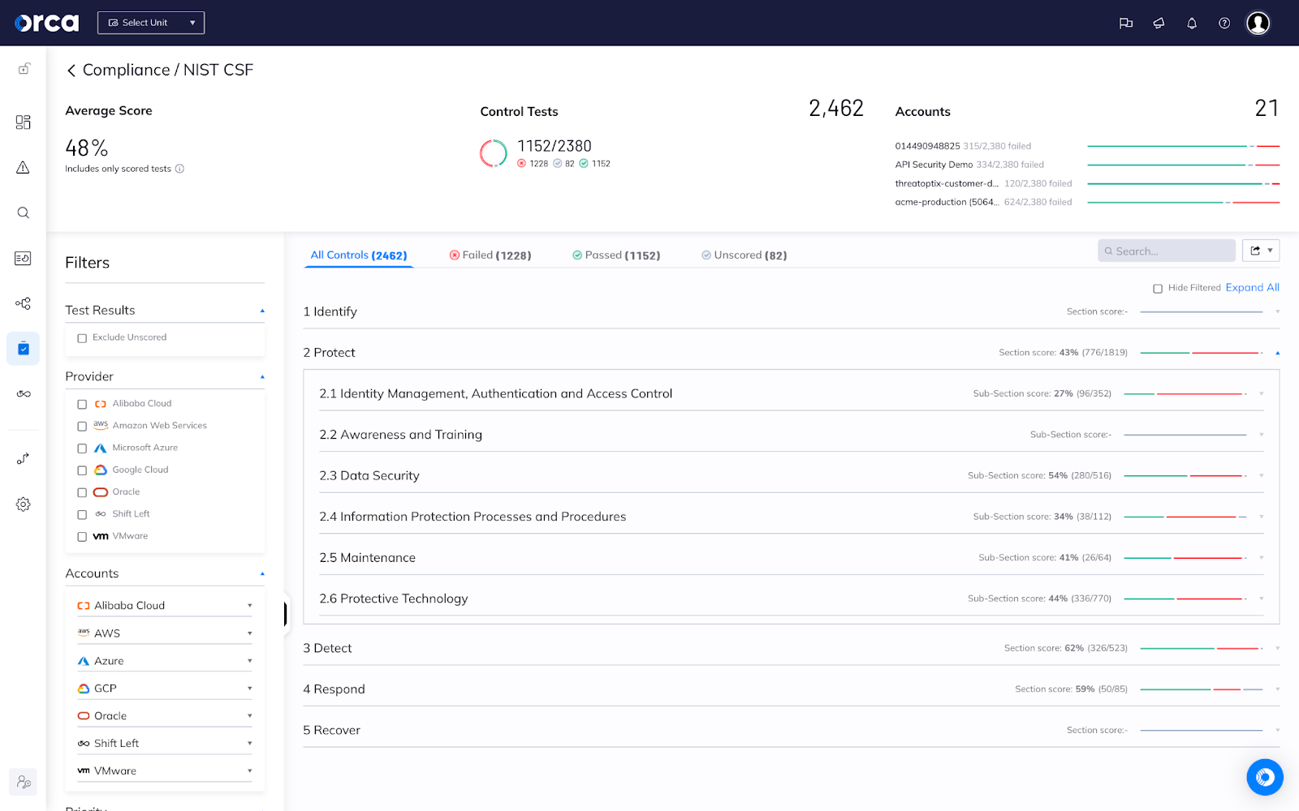Open the Alerts panel from the sidebar
The image size is (1299, 811).
(23, 167)
